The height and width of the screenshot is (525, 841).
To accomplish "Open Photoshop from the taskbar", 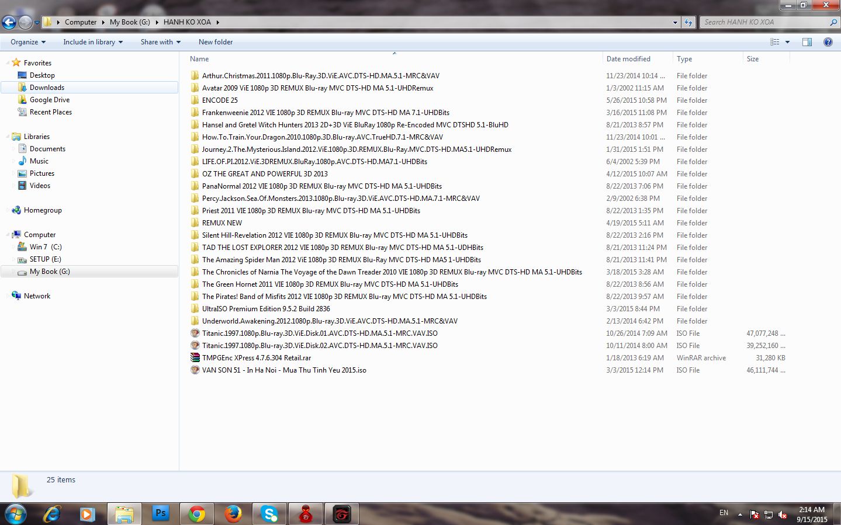I will click(160, 514).
